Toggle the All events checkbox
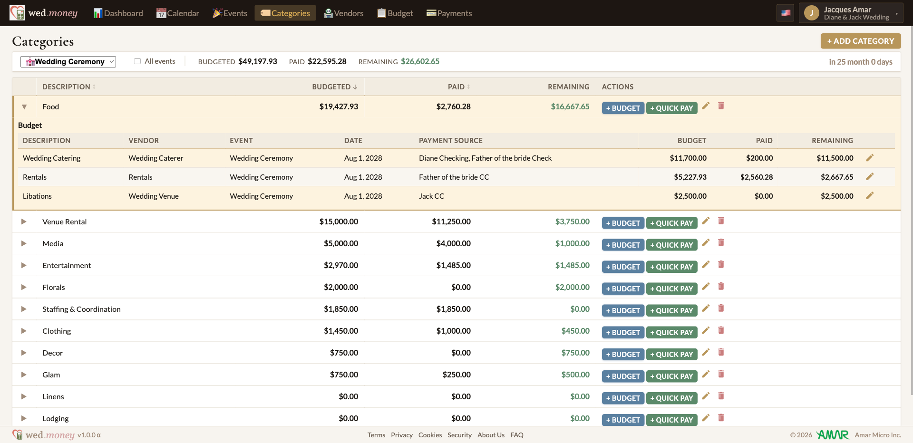The height and width of the screenshot is (443, 913). pos(137,61)
